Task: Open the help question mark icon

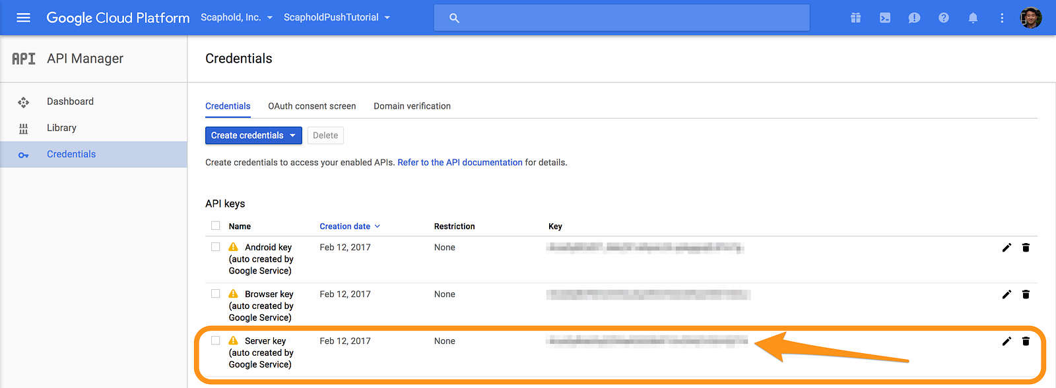Action: coord(944,18)
